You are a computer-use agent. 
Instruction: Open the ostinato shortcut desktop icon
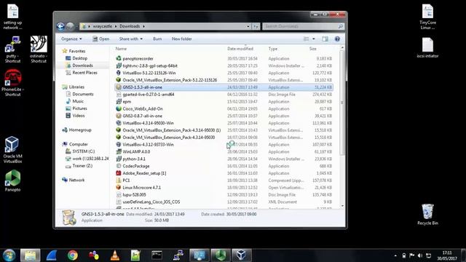tap(39, 49)
